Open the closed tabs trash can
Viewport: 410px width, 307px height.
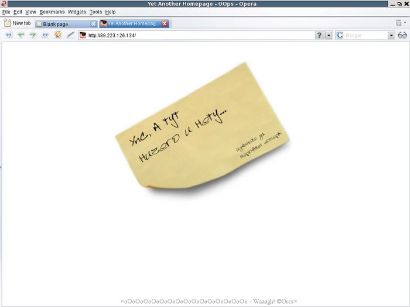click(399, 23)
